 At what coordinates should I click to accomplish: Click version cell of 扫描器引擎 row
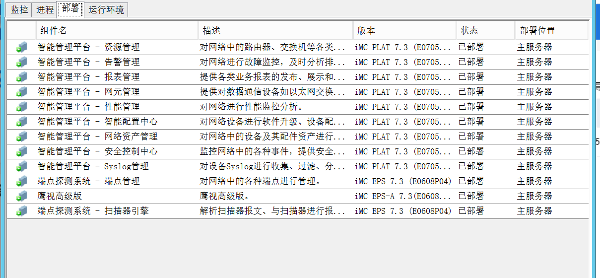point(403,211)
